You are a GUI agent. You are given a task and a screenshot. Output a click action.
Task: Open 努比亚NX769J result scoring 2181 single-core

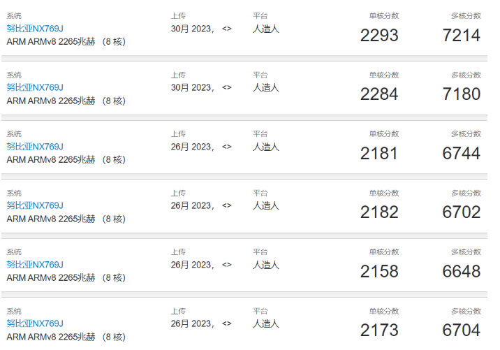35,147
